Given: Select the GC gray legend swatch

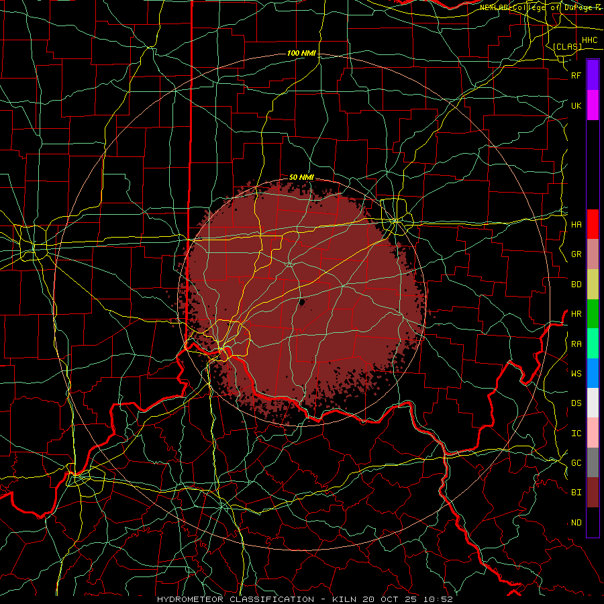Looking at the screenshot, I should coord(593,462).
